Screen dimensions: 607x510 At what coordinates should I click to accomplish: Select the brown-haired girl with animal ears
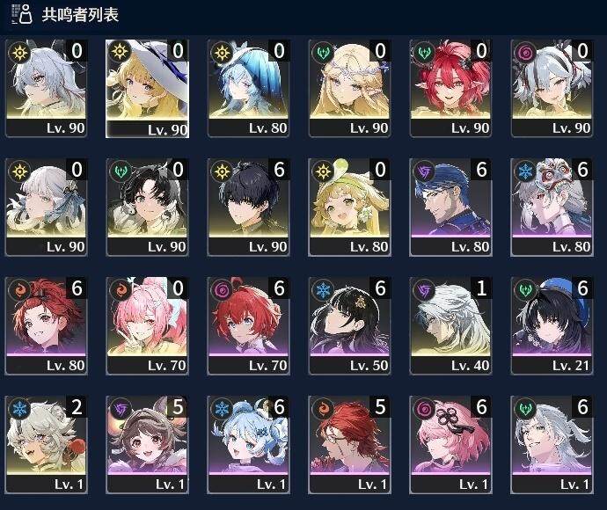147,445
